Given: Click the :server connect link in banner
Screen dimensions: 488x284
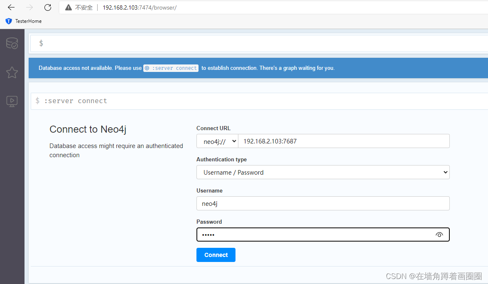Looking at the screenshot, I should pos(171,68).
